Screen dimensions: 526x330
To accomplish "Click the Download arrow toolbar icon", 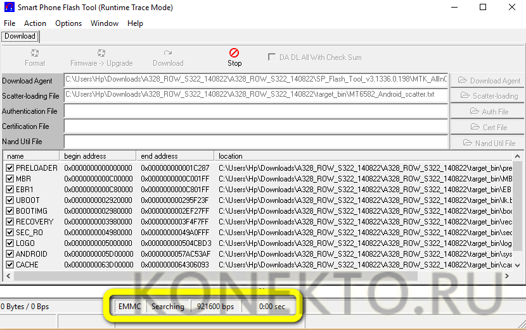I will pos(168,54).
